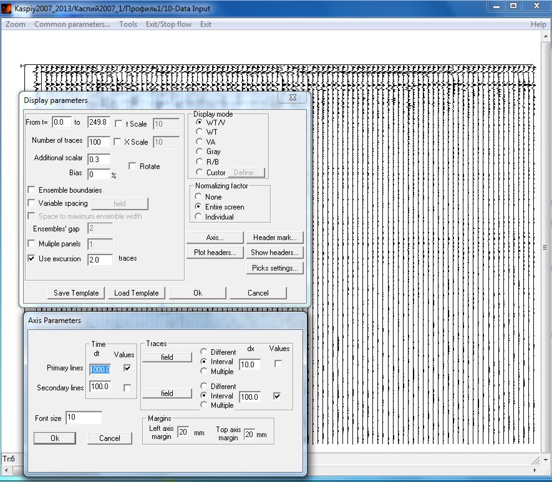The image size is (552, 482).
Task: Click the horizontal scrollbar left arrow
Action: click(x=7, y=470)
